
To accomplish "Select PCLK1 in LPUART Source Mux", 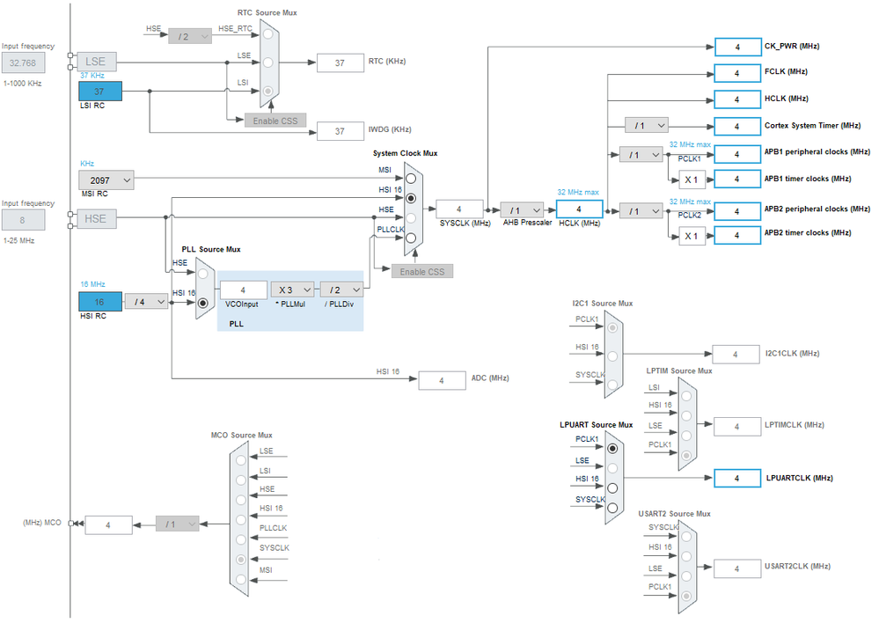I will click(x=612, y=448).
